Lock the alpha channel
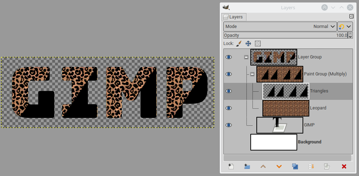This screenshot has height=176, width=359. click(x=258, y=43)
